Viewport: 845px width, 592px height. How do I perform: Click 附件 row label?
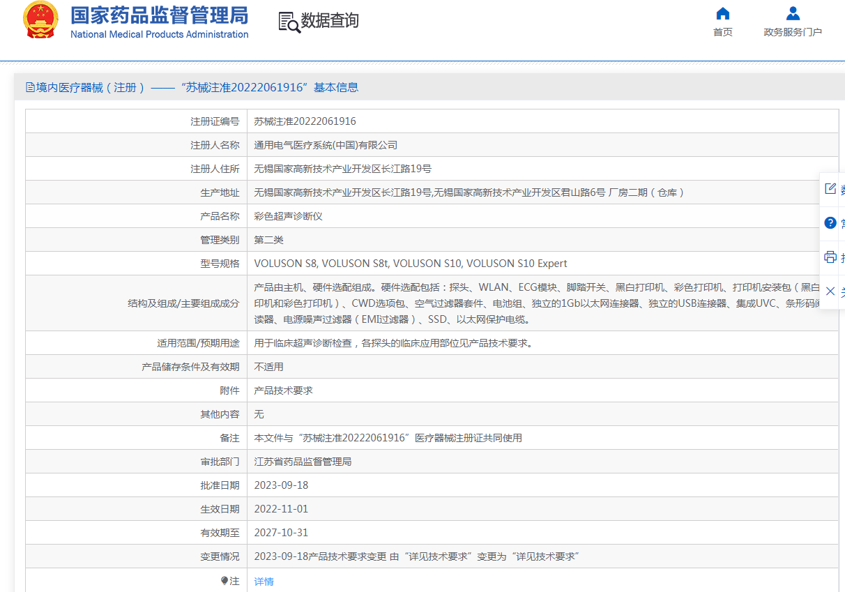(229, 390)
